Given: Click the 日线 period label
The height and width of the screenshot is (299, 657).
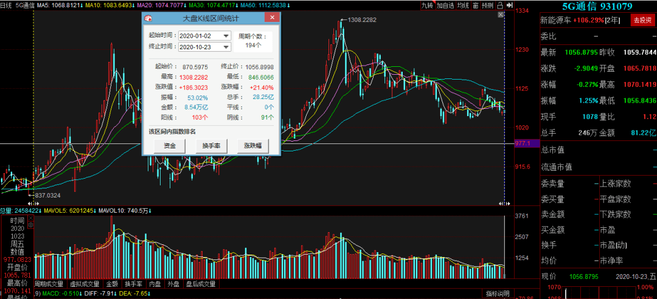Looking at the screenshot, I should click(6, 5).
